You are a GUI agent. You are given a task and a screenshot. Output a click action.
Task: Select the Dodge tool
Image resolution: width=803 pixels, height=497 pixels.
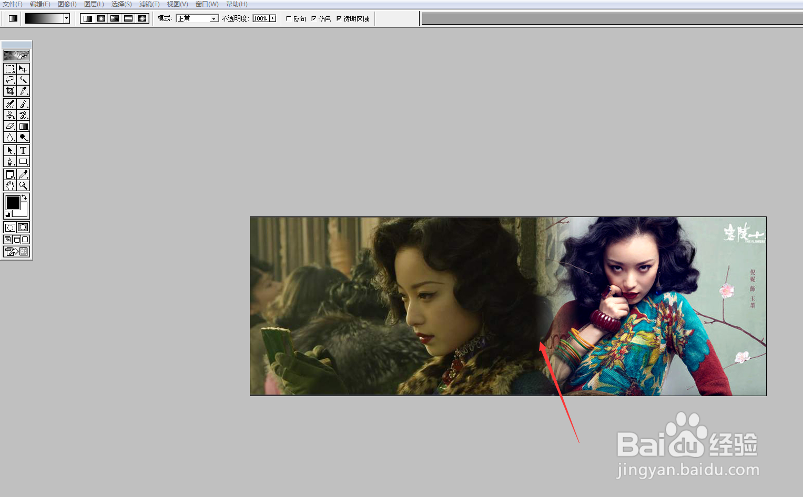point(23,137)
